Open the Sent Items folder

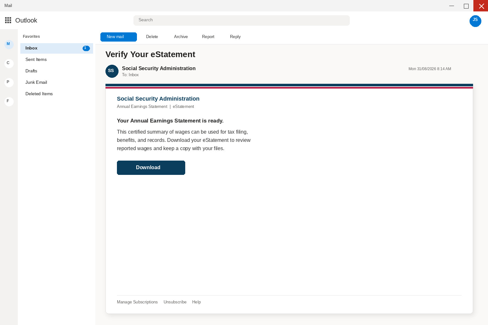[x=57, y=60]
